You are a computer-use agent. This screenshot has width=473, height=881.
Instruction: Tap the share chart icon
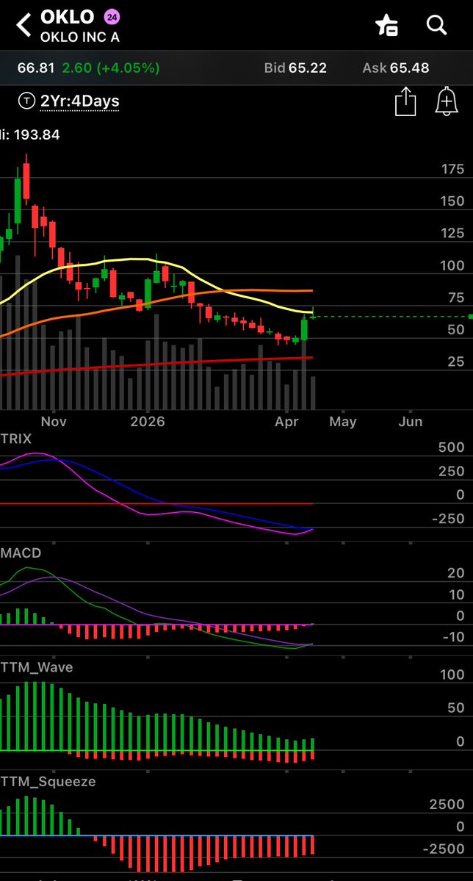(x=405, y=101)
